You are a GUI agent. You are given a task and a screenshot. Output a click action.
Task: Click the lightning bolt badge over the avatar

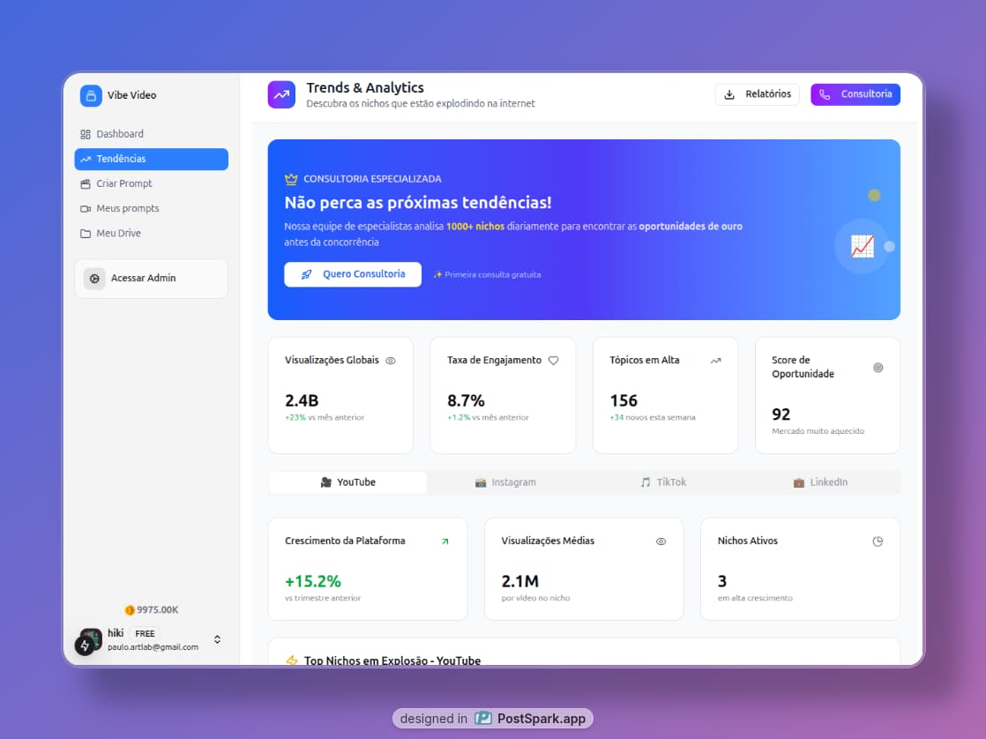[85, 646]
